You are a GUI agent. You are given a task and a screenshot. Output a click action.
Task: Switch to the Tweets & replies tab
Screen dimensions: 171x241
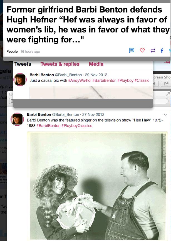60,64
